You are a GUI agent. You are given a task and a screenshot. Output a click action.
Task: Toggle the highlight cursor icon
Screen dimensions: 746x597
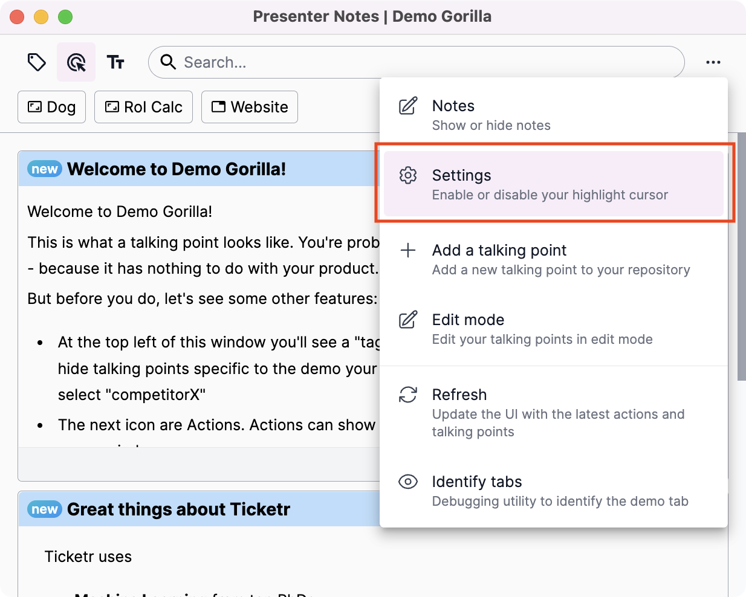click(x=76, y=62)
